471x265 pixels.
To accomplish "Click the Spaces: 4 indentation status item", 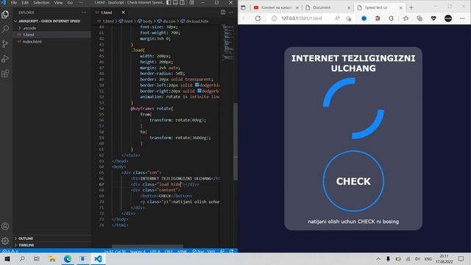I will 138,251.
